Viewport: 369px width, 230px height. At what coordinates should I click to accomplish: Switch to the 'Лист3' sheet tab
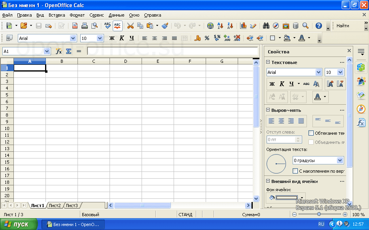(72, 205)
